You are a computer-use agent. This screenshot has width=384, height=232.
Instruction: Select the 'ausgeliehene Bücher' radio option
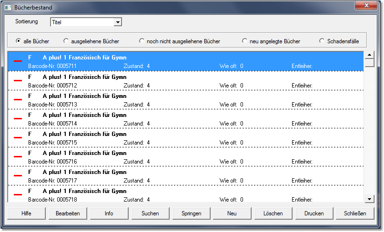[x=66, y=41]
